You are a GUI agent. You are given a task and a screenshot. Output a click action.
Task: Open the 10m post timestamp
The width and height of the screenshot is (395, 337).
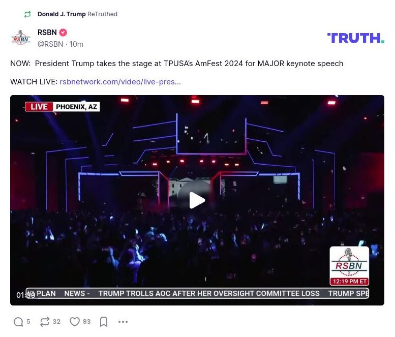click(x=76, y=44)
